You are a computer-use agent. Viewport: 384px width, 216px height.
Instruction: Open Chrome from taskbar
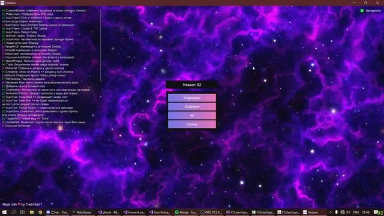(40, 212)
